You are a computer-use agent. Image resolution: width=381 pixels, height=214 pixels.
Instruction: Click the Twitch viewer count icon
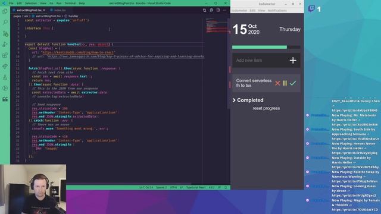pos(311,9)
